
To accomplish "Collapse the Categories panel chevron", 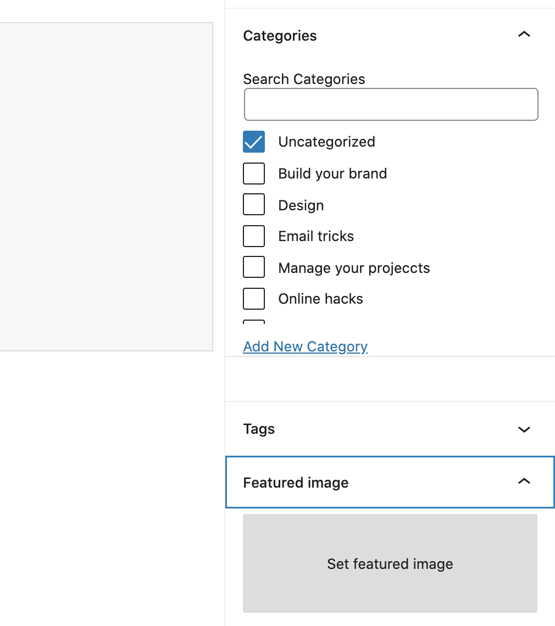I will point(524,35).
